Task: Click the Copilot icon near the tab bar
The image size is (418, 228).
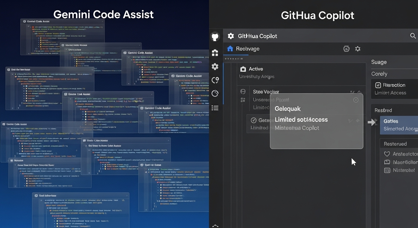Action: coord(346,49)
